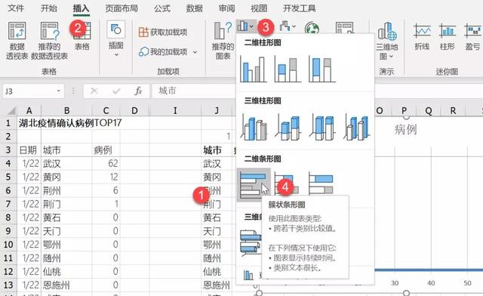This screenshot has height=296, width=483.
Task: Open the insert function fx button
Action: (138, 91)
